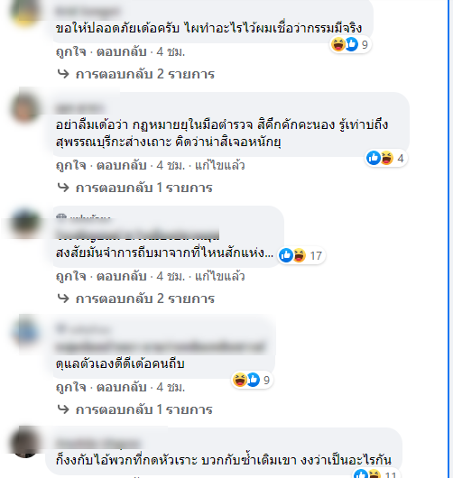453x478 pixels.
Task: Open reactions with count 11 at bottom
Action: [x=375, y=473]
